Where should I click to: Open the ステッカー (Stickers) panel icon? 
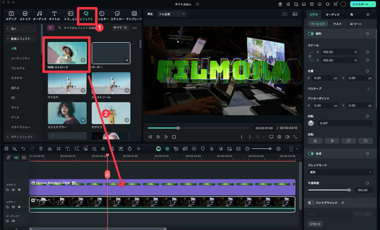click(117, 15)
